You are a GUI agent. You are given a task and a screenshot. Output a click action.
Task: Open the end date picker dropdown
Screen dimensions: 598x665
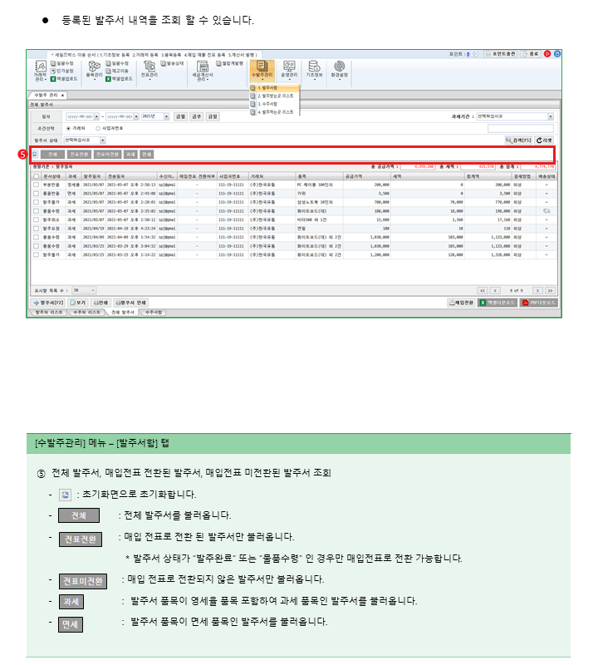click(x=136, y=116)
